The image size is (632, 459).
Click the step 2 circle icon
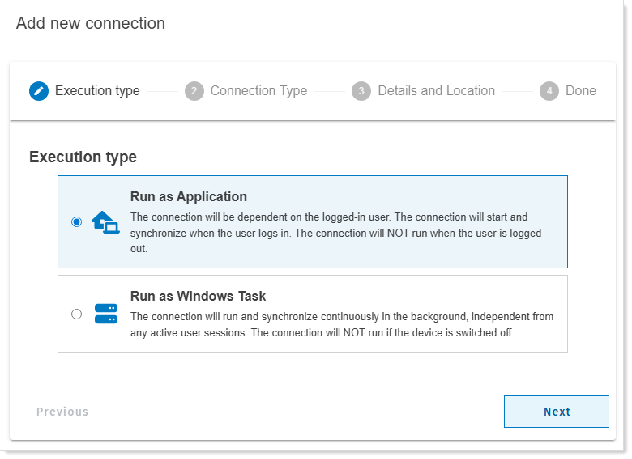194,91
